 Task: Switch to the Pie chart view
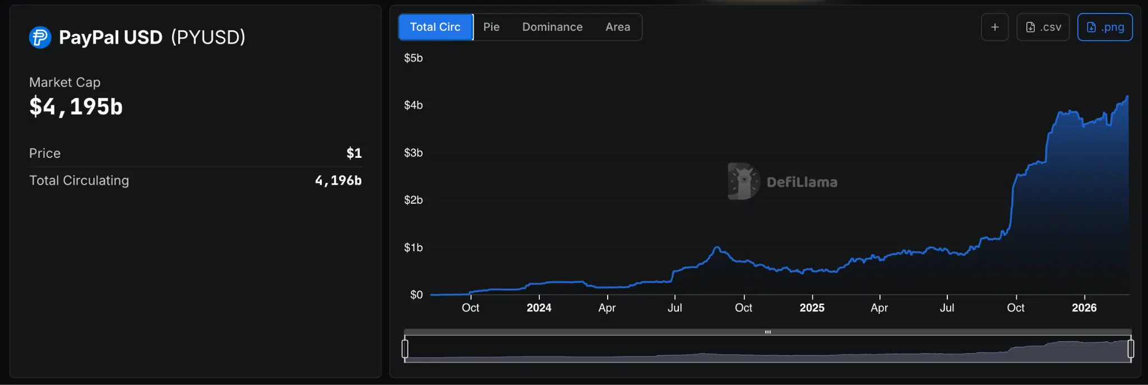[492, 26]
